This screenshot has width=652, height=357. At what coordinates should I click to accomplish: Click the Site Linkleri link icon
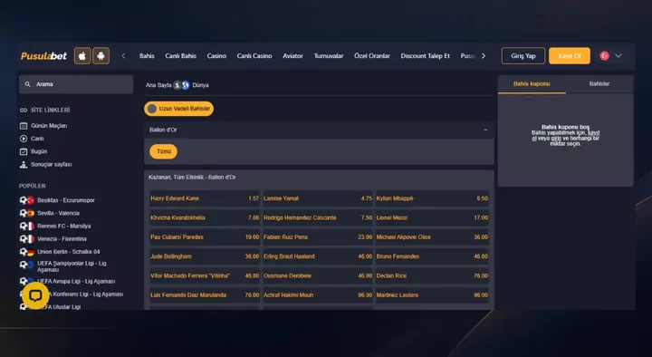(24, 110)
